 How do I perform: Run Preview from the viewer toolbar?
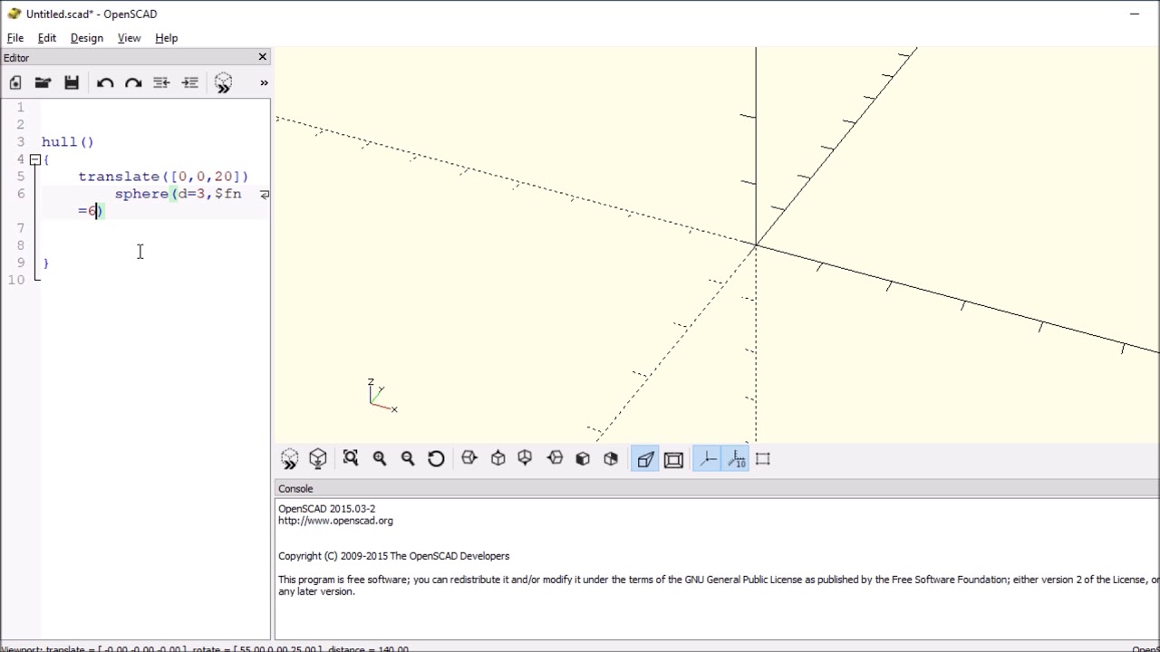click(290, 459)
